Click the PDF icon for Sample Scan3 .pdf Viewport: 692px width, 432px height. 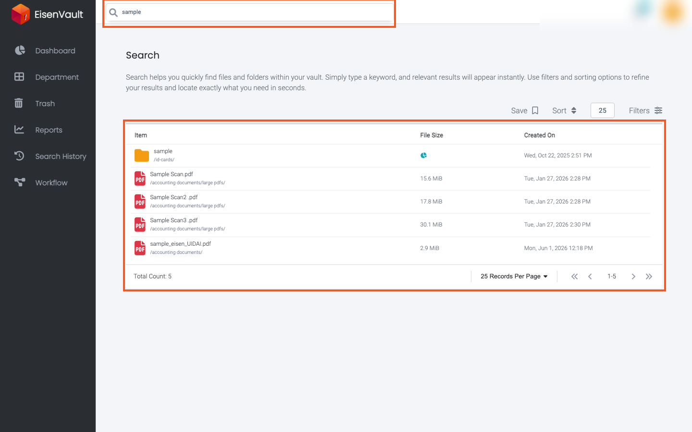click(x=140, y=225)
